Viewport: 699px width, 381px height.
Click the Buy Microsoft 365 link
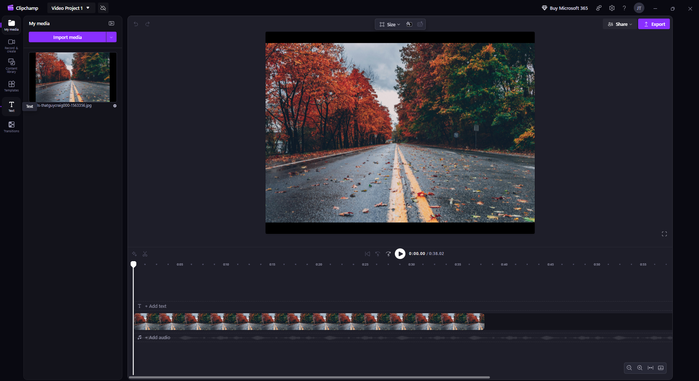click(565, 8)
